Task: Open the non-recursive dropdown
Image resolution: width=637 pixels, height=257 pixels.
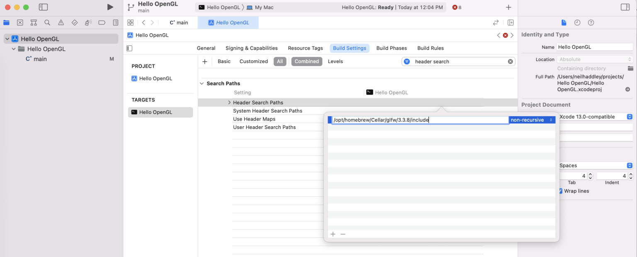Action: pyautogui.click(x=532, y=120)
